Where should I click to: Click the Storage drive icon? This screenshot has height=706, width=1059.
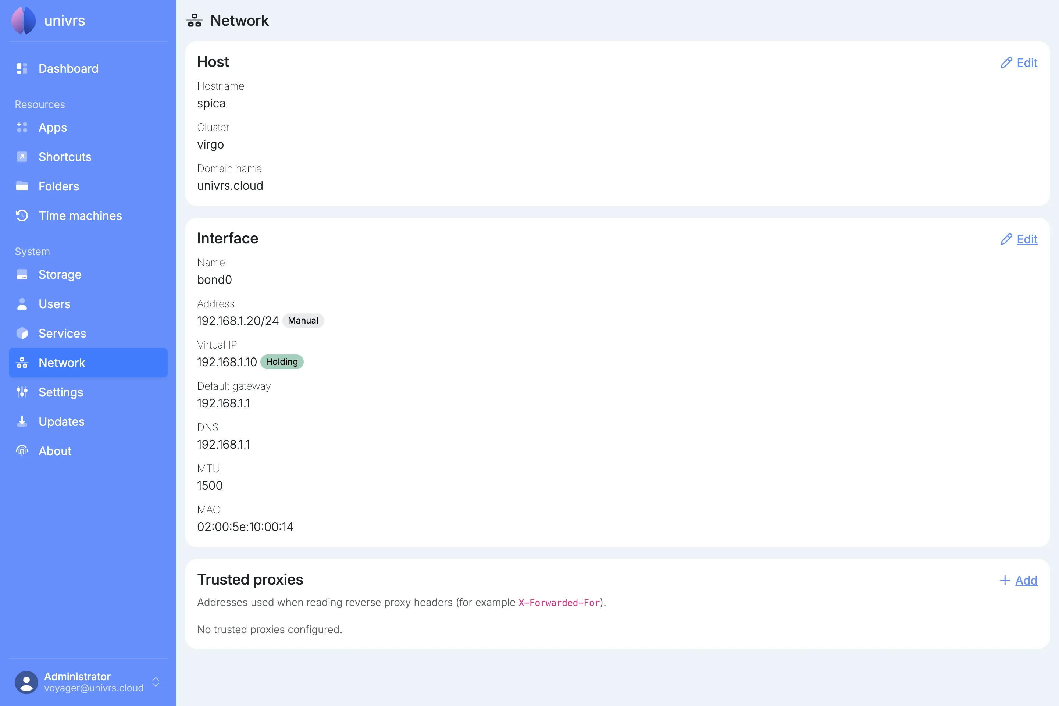(x=22, y=274)
